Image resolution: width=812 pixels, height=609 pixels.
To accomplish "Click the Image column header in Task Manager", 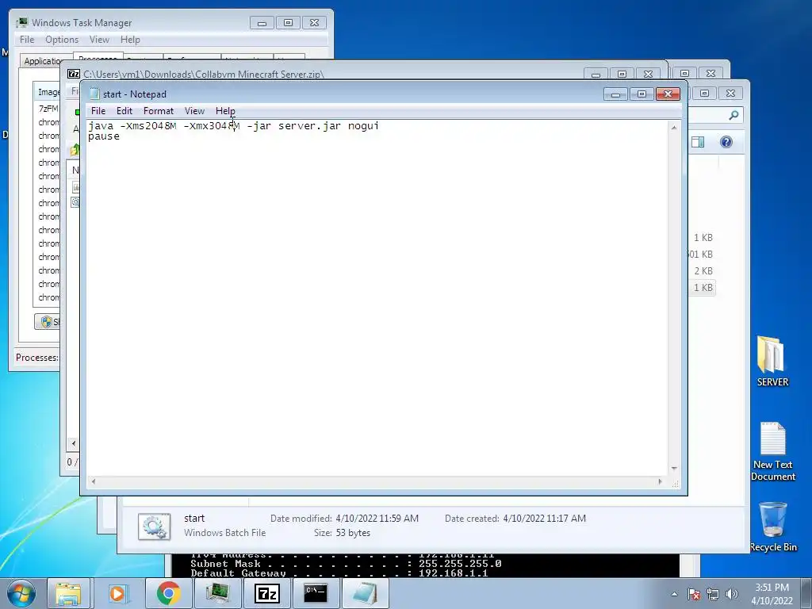I will point(48,92).
